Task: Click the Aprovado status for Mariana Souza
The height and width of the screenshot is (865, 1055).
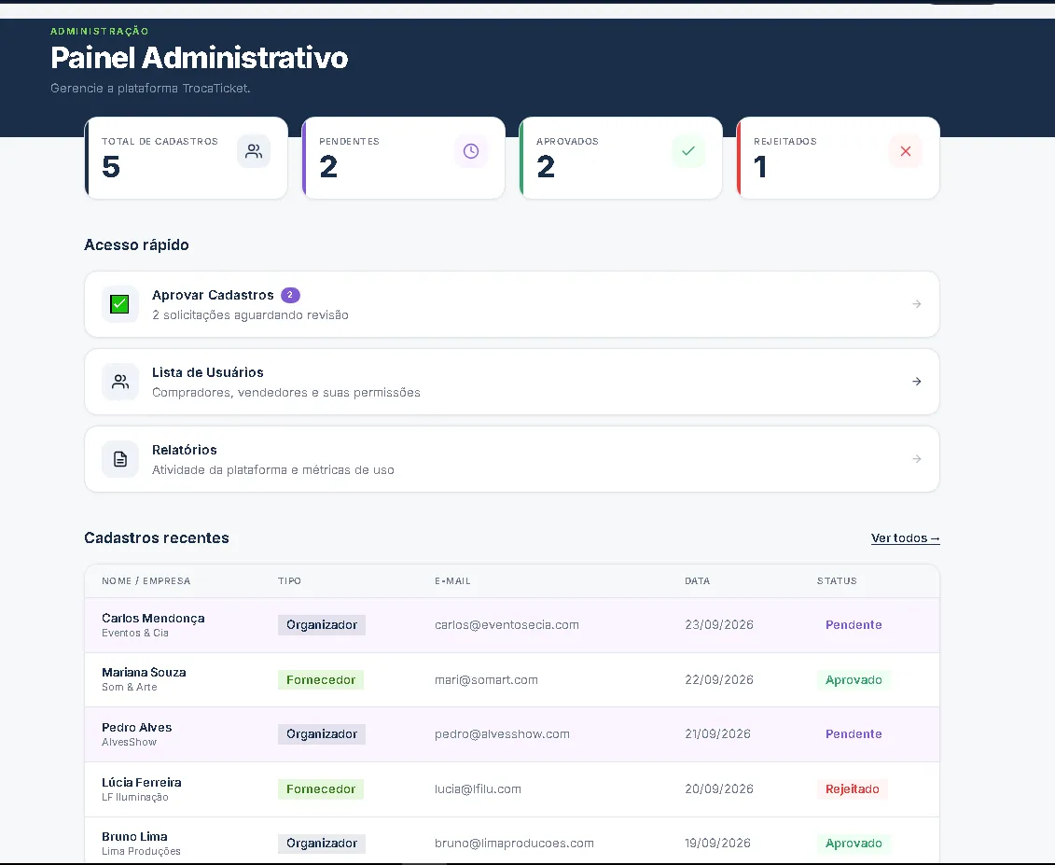Action: point(854,680)
